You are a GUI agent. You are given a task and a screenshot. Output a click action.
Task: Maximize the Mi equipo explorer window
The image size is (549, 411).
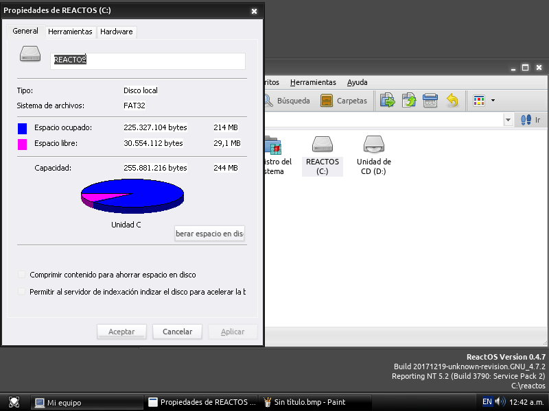[x=525, y=68]
